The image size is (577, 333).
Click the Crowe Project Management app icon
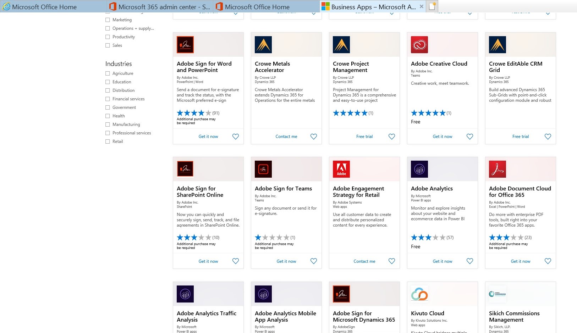click(x=341, y=45)
